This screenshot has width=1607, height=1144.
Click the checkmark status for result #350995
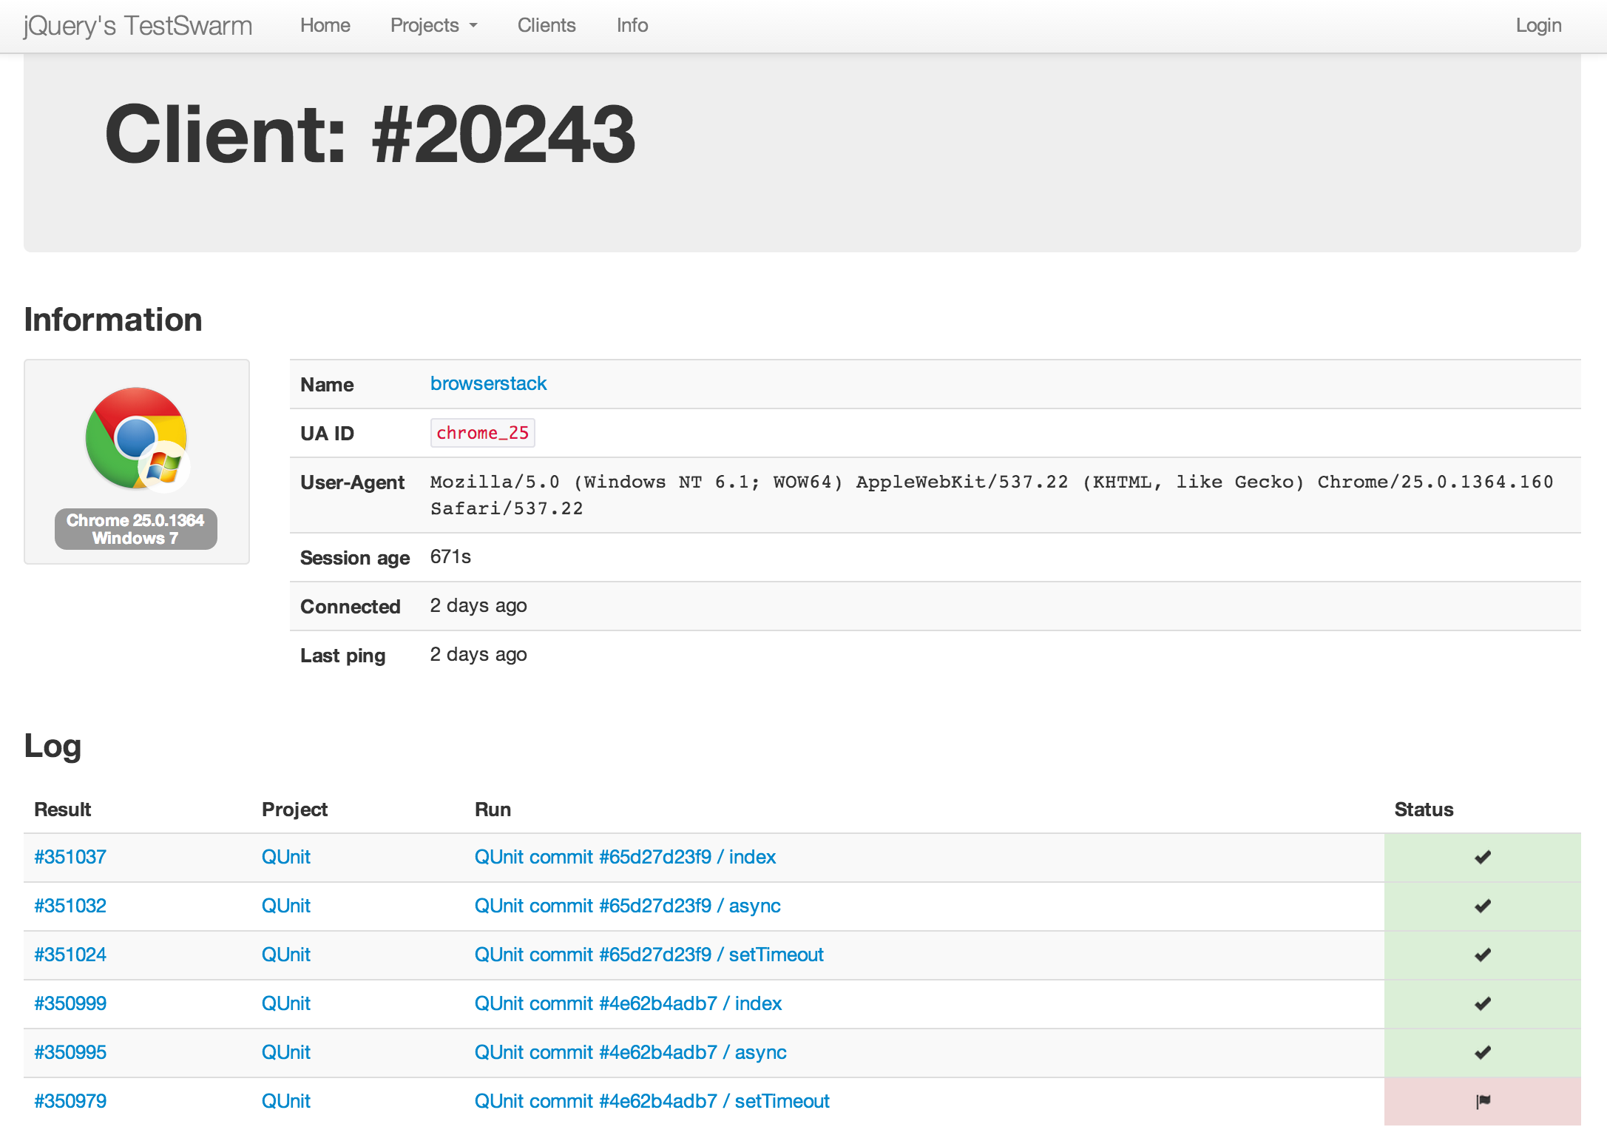pyautogui.click(x=1482, y=1052)
